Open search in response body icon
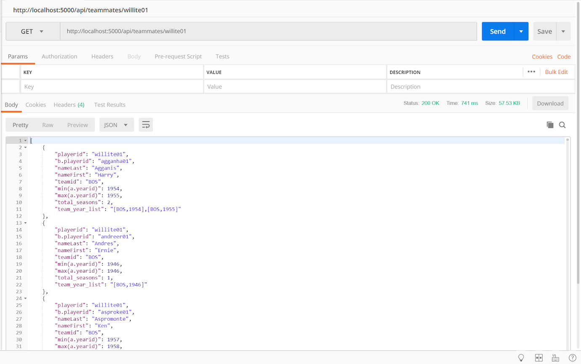 click(x=562, y=125)
